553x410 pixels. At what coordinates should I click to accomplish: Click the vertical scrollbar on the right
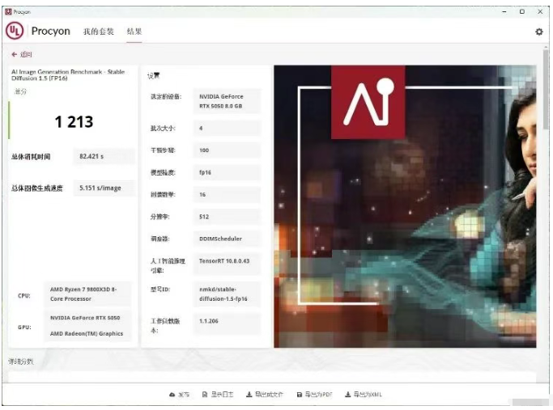(x=546, y=90)
